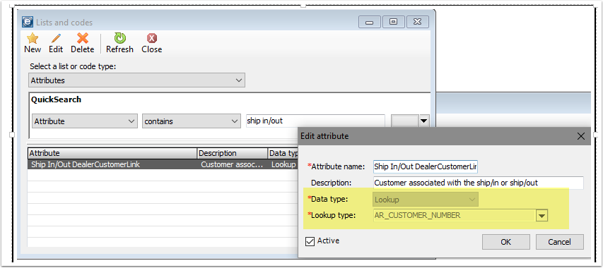Viewport: 603px width, 268px height.
Task: Open the Attribute search field dropdown
Action: tap(85, 121)
